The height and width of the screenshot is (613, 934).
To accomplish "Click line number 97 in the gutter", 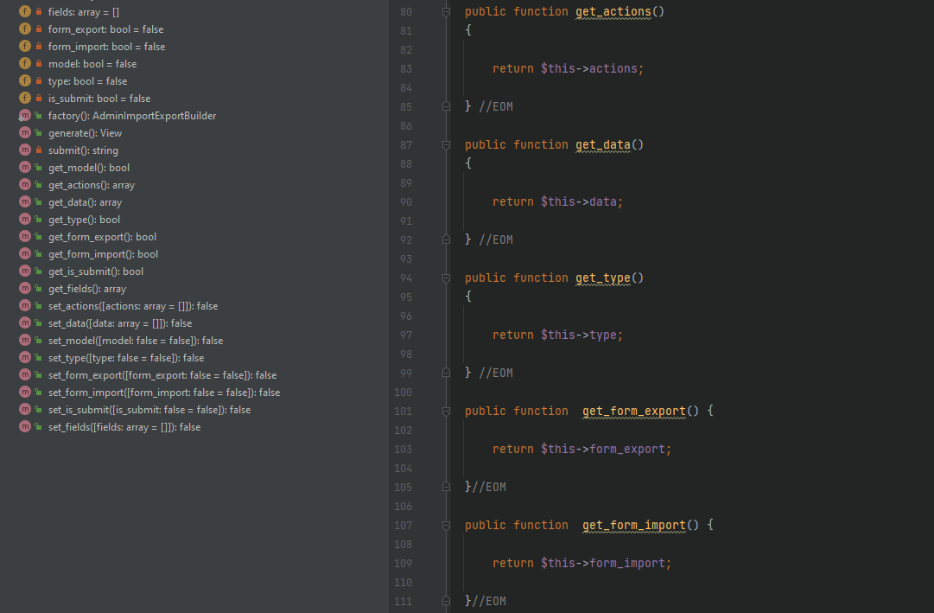I will click(x=405, y=335).
